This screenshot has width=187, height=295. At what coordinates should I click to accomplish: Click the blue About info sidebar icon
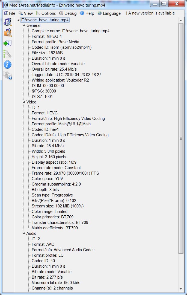click(x=8, y=65)
